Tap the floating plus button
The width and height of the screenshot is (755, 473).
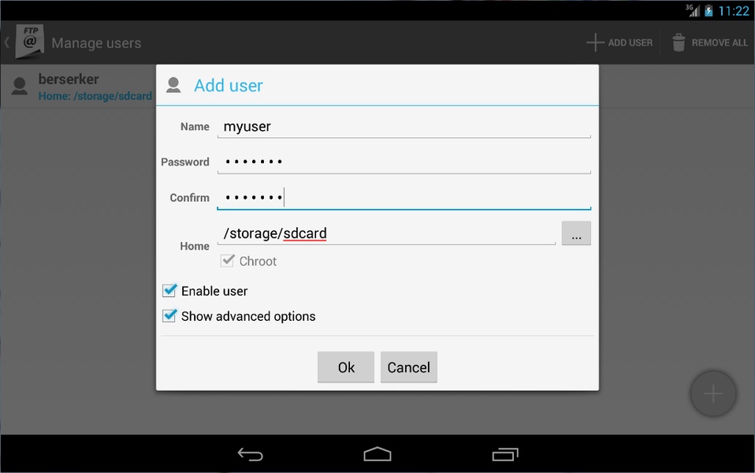click(713, 393)
